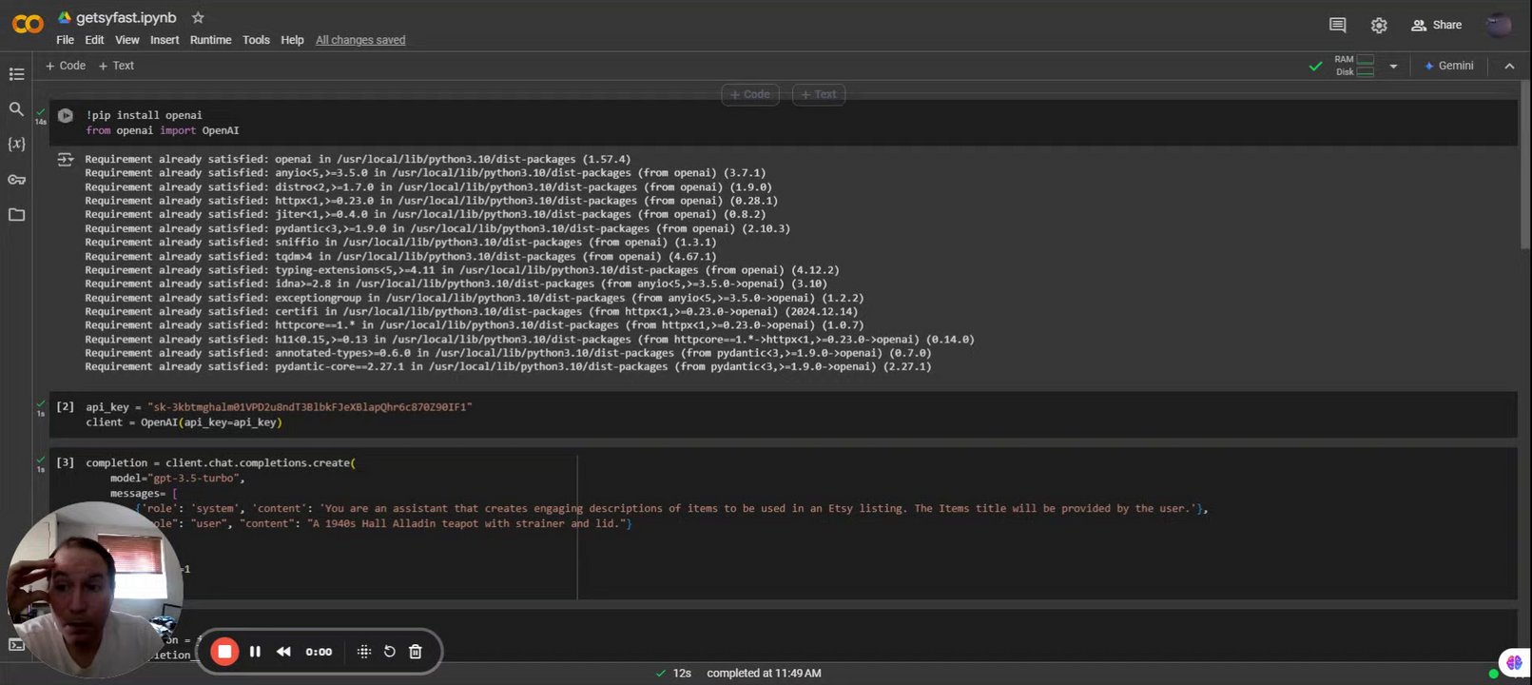Click the system role message line
The width and height of the screenshot is (1532, 685).
click(x=671, y=508)
